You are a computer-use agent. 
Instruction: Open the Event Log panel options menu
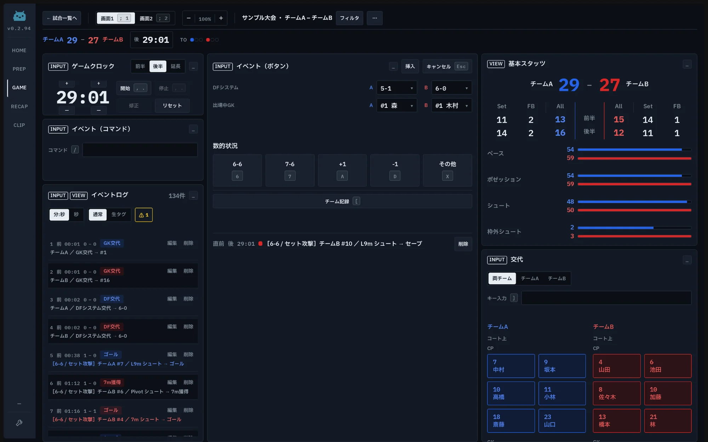coord(193,196)
